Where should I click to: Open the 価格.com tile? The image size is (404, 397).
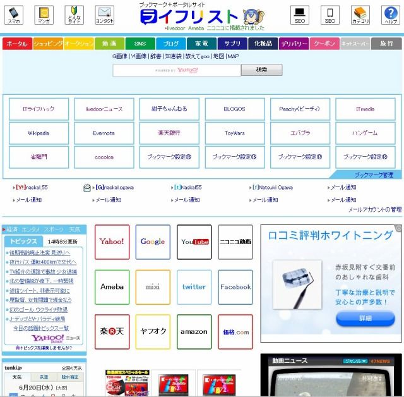[x=235, y=332]
